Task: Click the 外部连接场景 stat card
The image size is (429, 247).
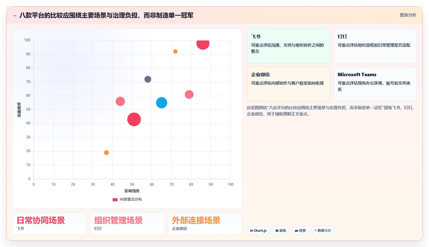Action: point(205,223)
